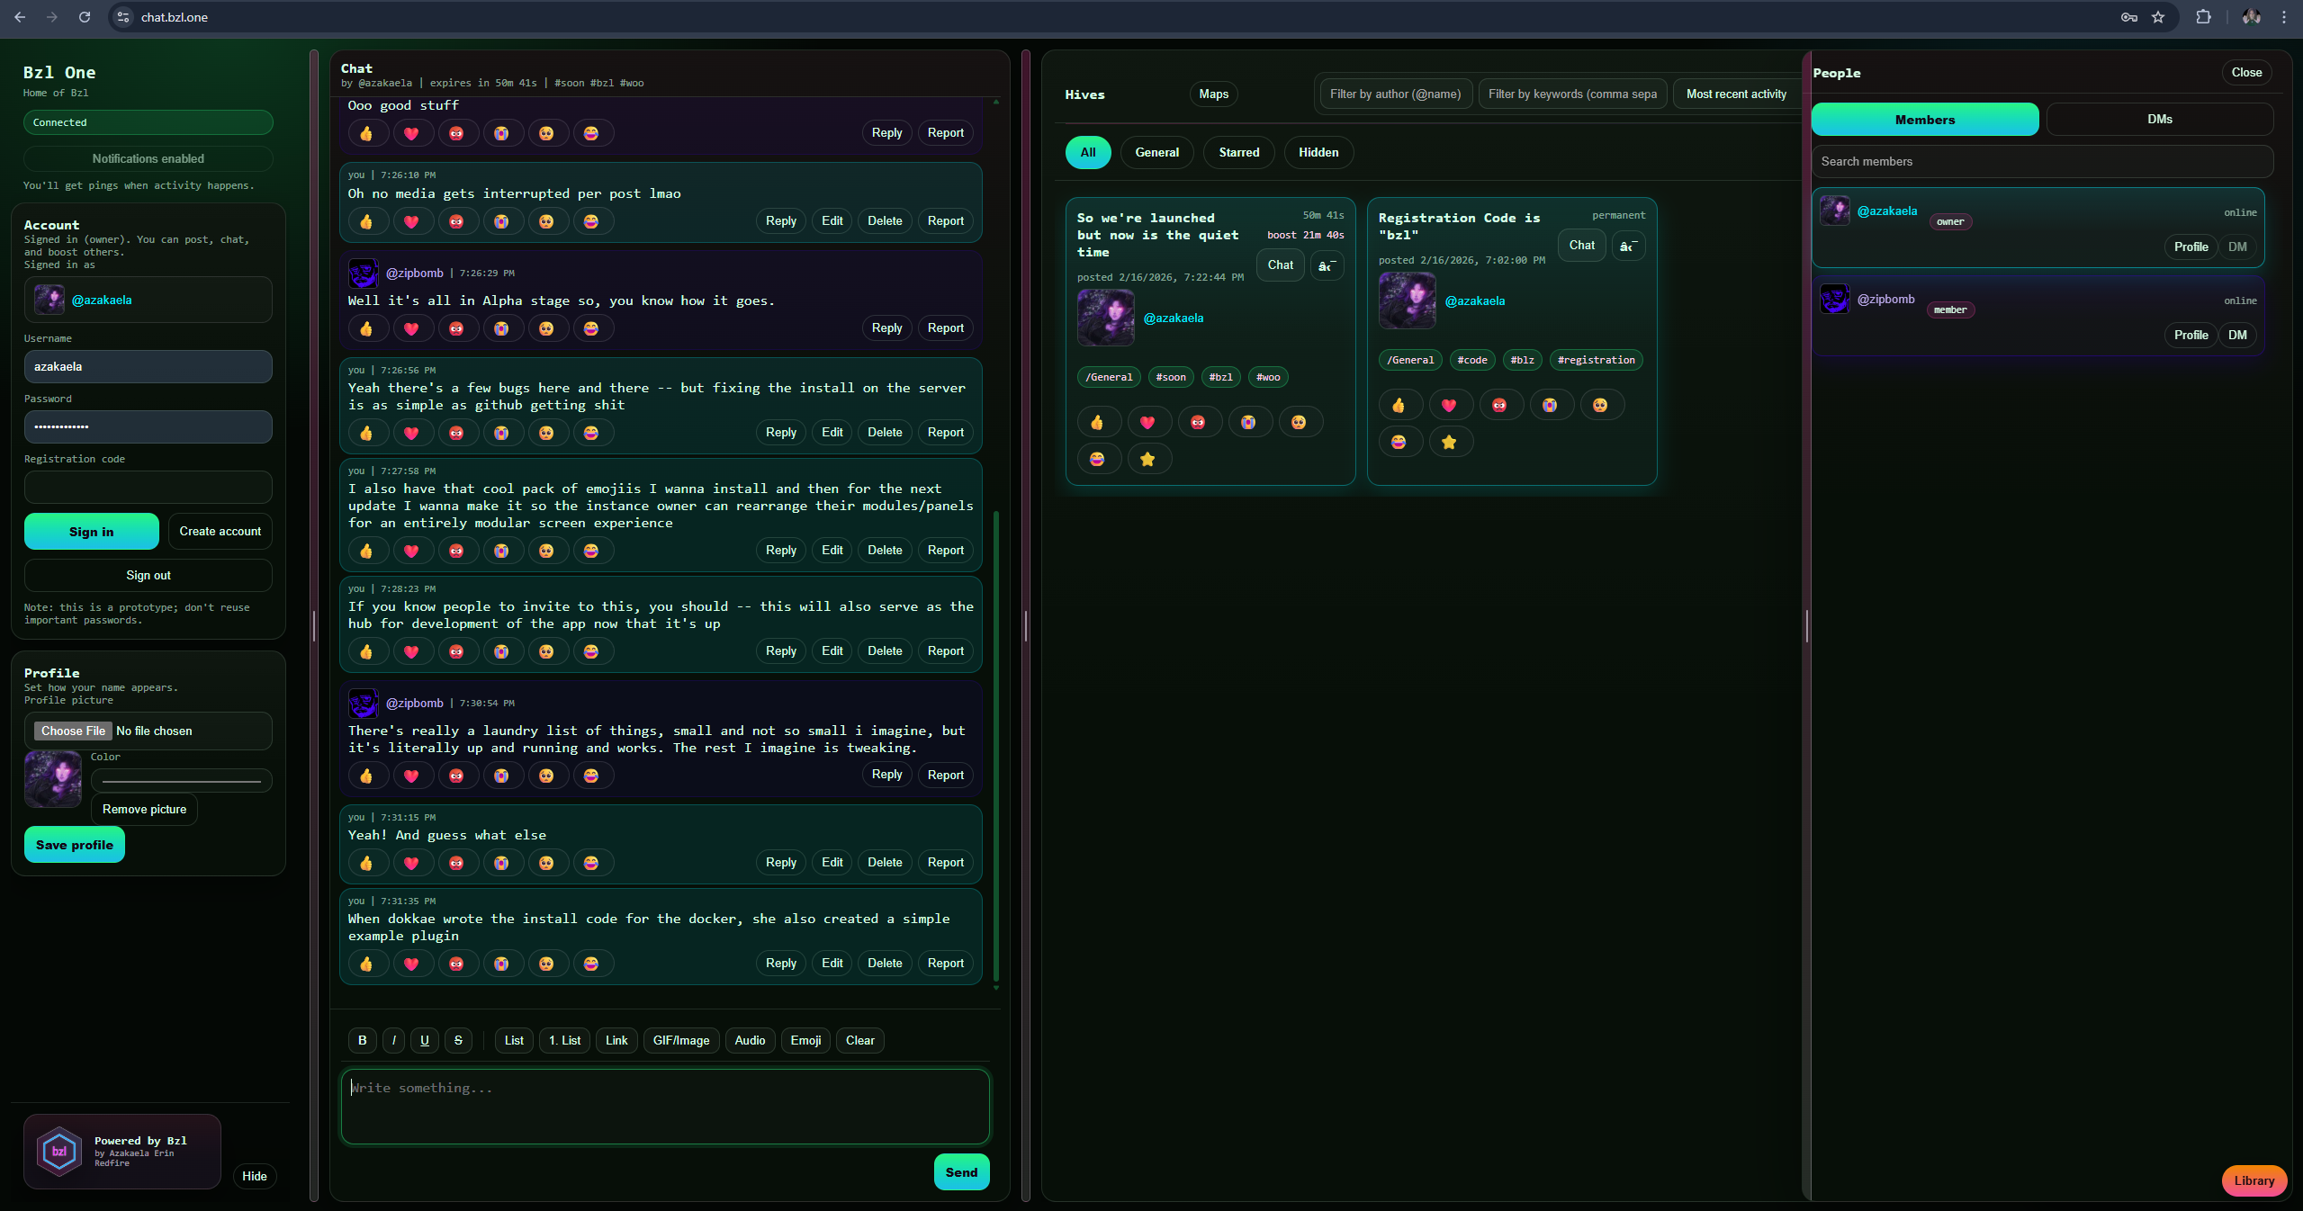
Task: Add heart reaction to launched hive post
Action: 1147,422
